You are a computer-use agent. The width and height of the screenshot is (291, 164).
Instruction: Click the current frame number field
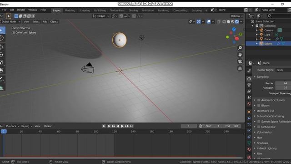(x=189, y=126)
